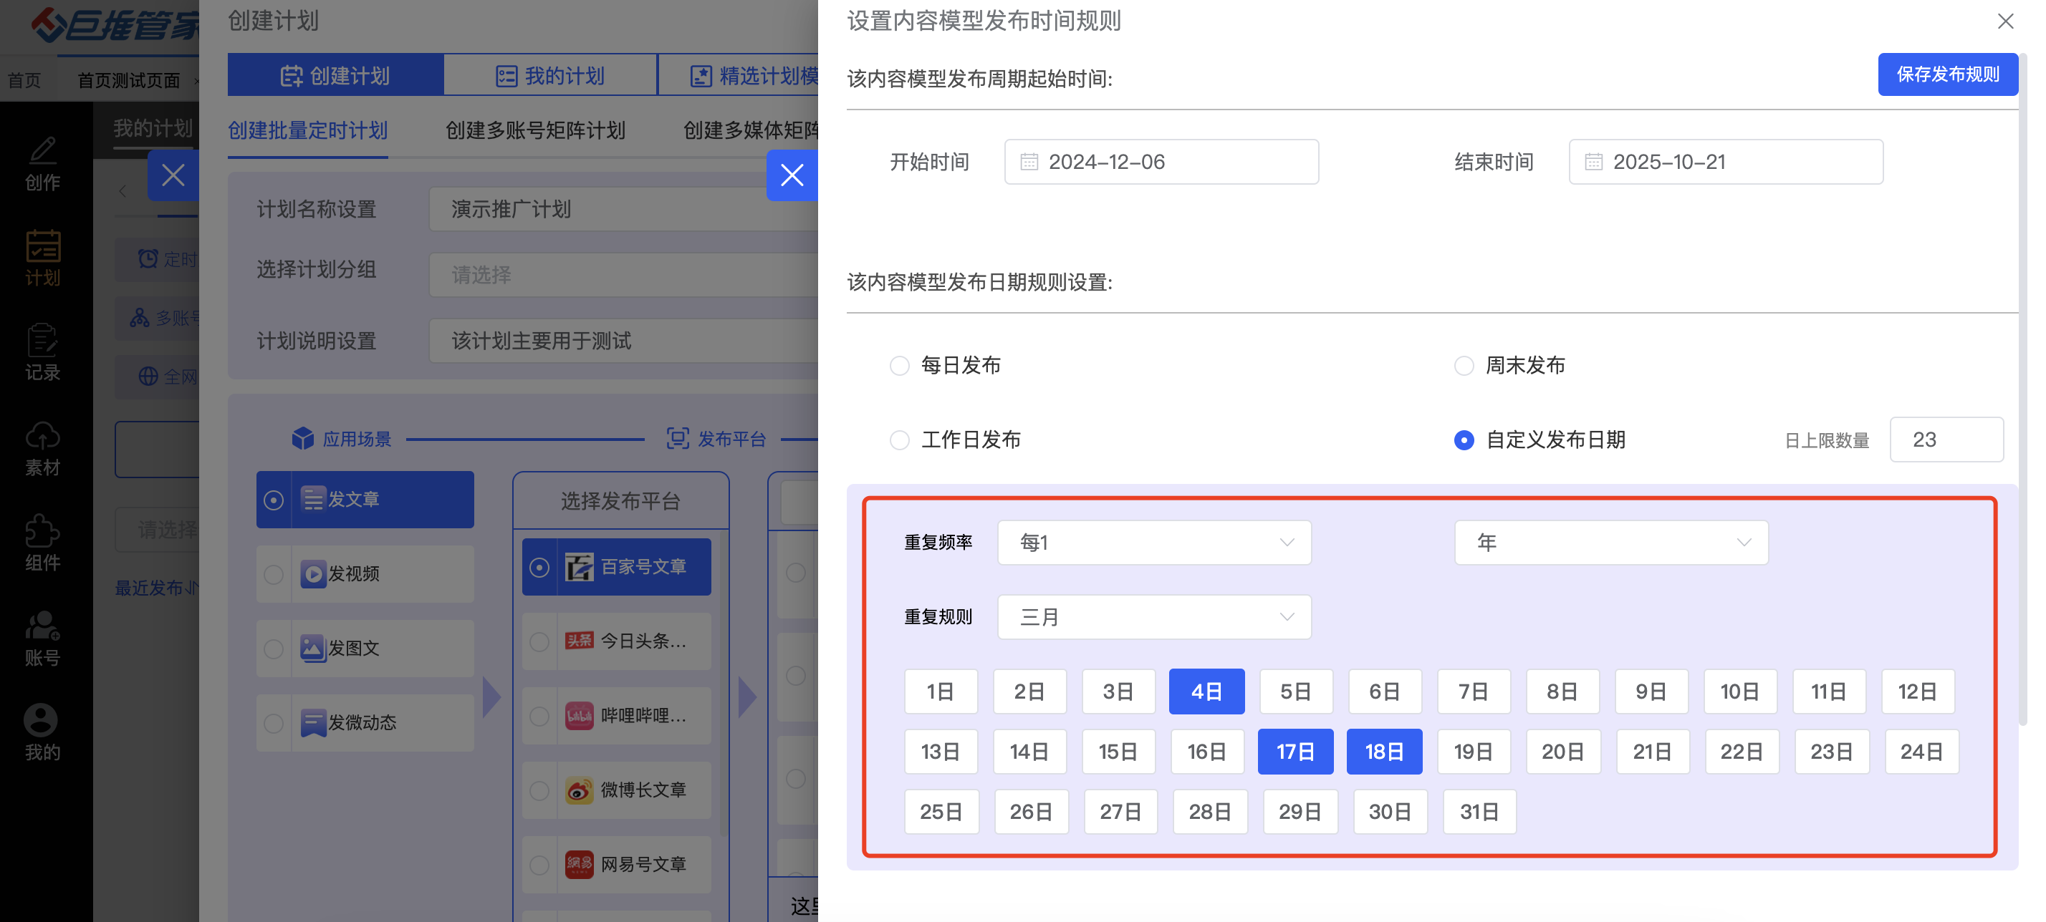The height and width of the screenshot is (922, 2046).
Task: Open the 我的 profile icon
Action: (x=41, y=720)
